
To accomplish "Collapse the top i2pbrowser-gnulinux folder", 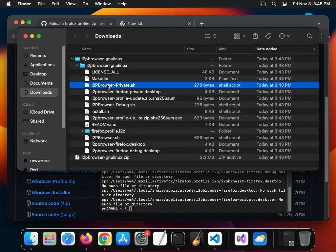I will pos(73,59).
